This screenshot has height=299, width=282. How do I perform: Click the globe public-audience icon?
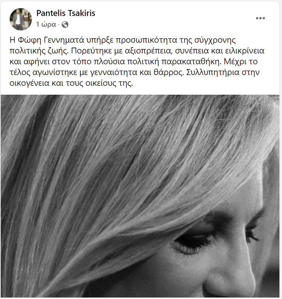(x=65, y=25)
